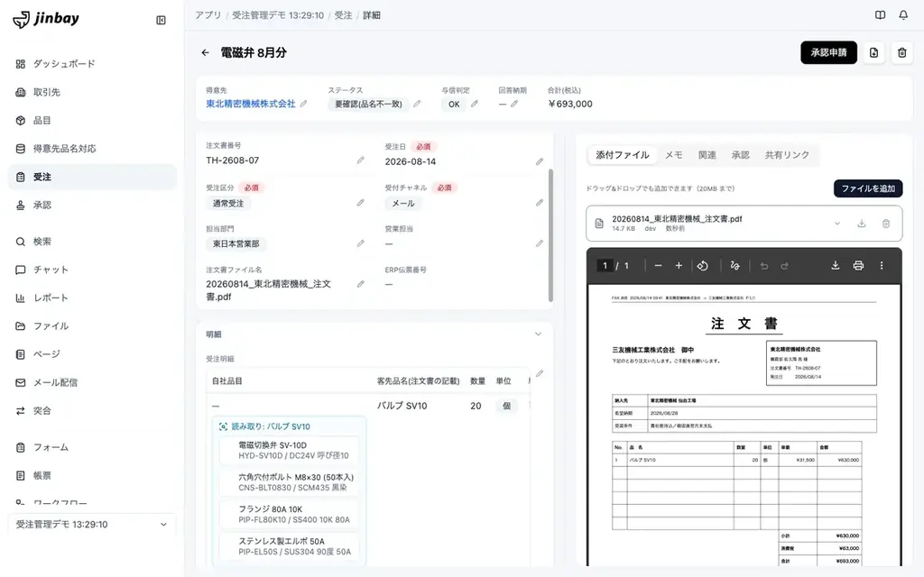The width and height of the screenshot is (924, 577).
Task: Switch to the メモ tab
Action: point(673,155)
